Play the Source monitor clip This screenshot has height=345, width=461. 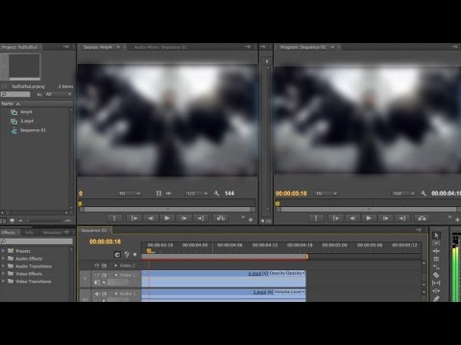[x=167, y=218]
